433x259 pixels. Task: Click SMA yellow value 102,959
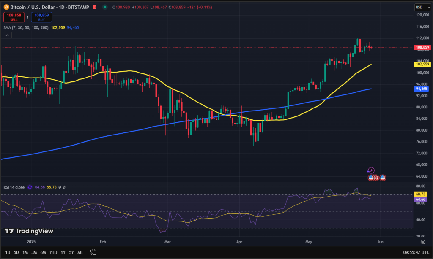pyautogui.click(x=58, y=27)
